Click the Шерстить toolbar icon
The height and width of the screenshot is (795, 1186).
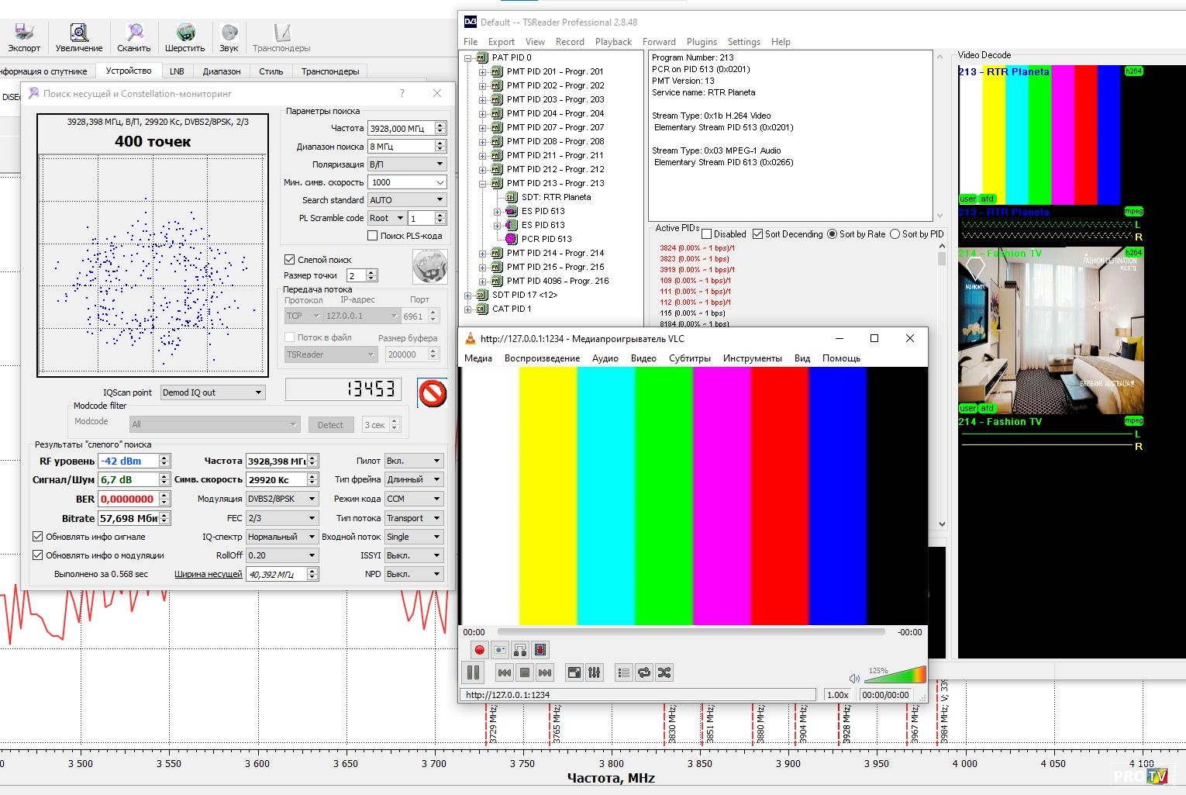point(184,33)
